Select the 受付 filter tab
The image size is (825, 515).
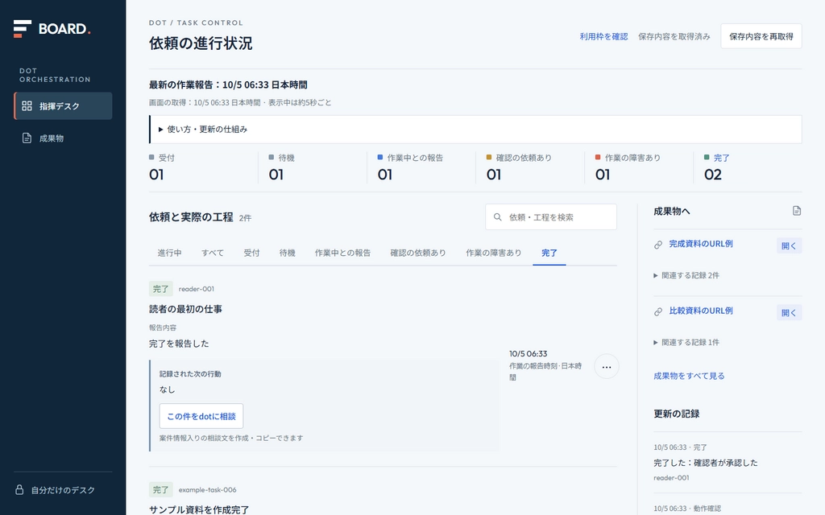coord(251,253)
